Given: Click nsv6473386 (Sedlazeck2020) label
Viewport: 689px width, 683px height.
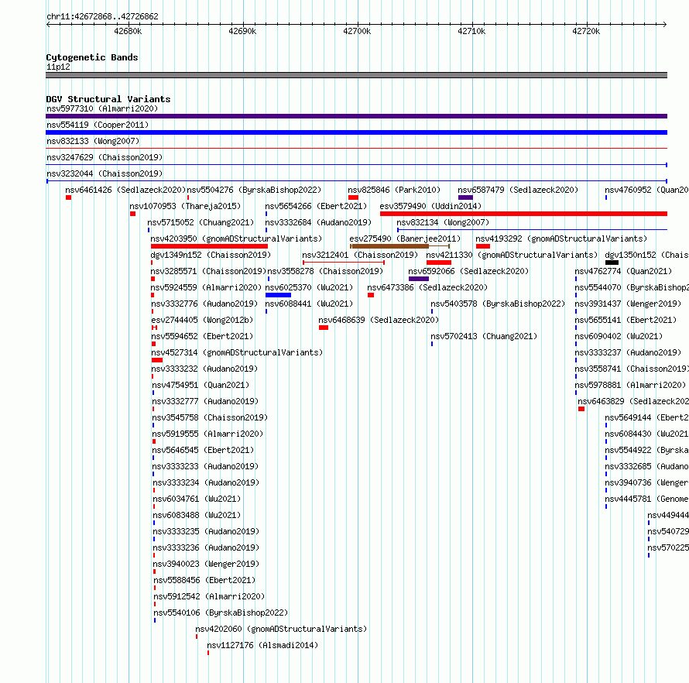Looking at the screenshot, I should pyautogui.click(x=427, y=287).
